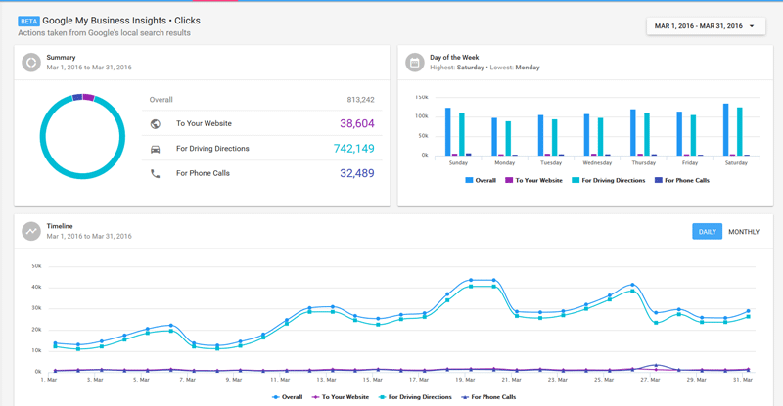
Task: Toggle Overall series in bar chart legend
Action: pos(481,180)
